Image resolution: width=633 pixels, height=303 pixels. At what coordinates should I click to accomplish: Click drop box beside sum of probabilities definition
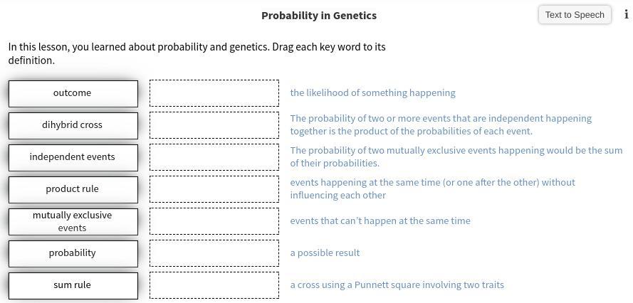tap(214, 157)
